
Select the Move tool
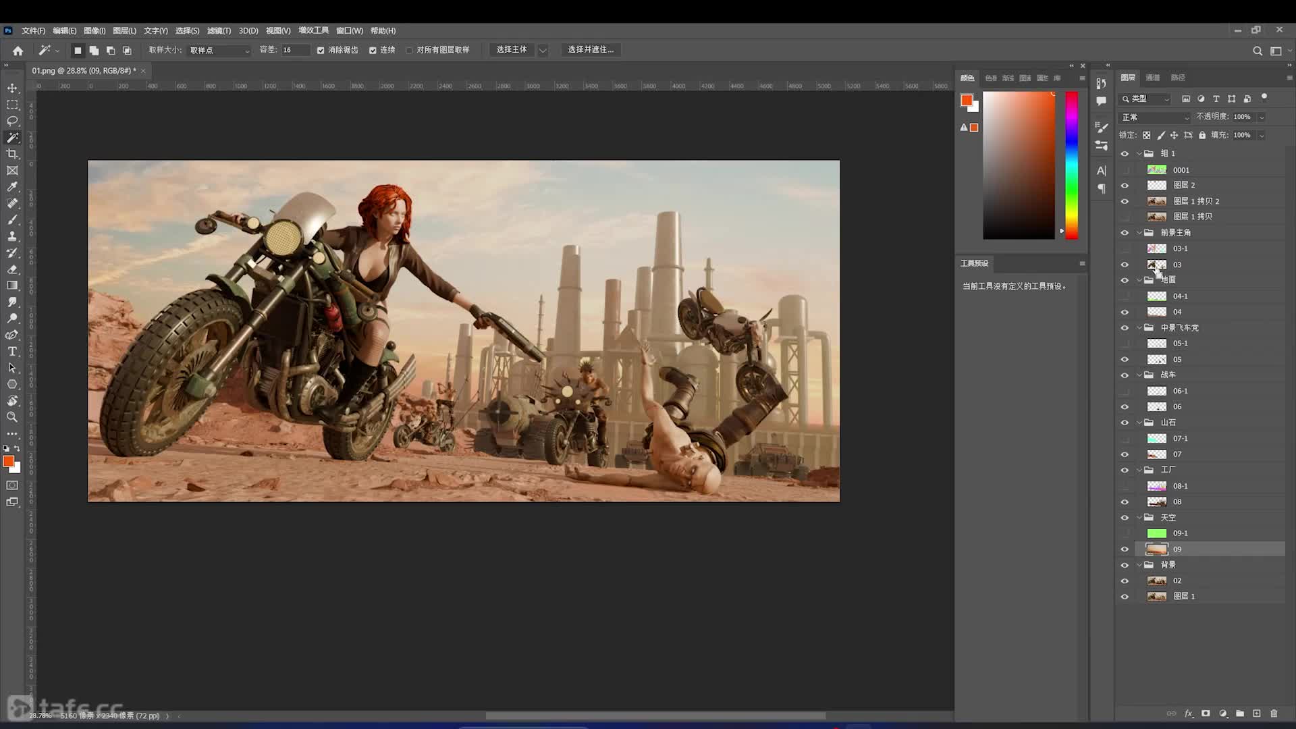[x=12, y=88]
